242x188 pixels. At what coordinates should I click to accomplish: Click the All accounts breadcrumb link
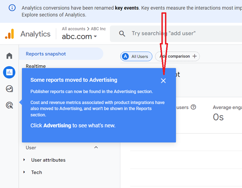pos(74,29)
